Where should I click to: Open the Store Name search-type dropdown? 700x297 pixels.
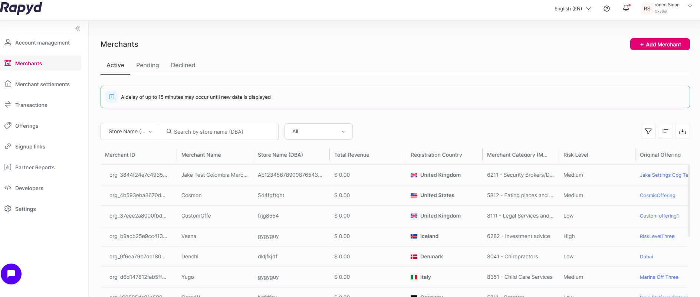(131, 131)
